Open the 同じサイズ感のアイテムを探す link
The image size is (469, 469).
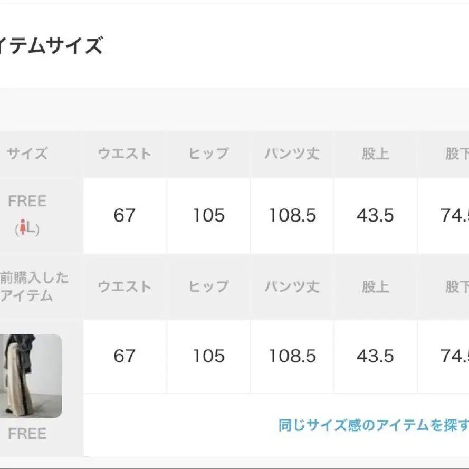point(374,425)
